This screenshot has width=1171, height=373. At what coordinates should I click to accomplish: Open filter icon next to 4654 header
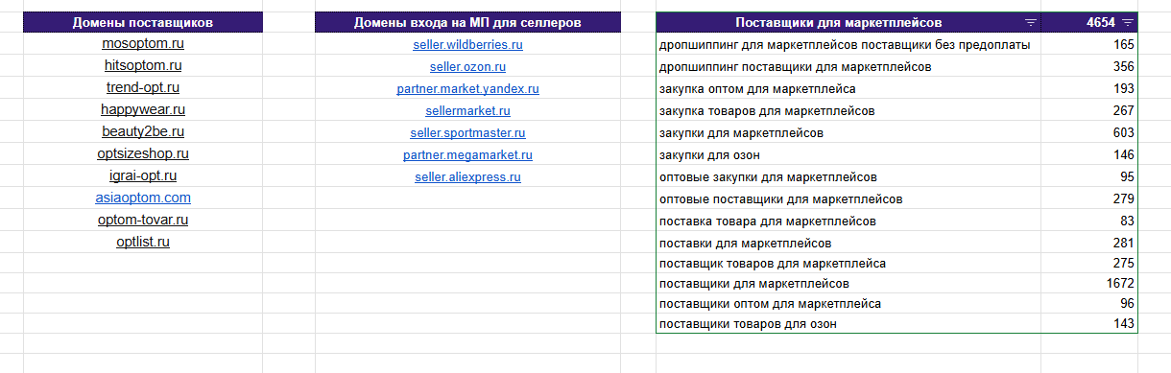coord(1126,22)
